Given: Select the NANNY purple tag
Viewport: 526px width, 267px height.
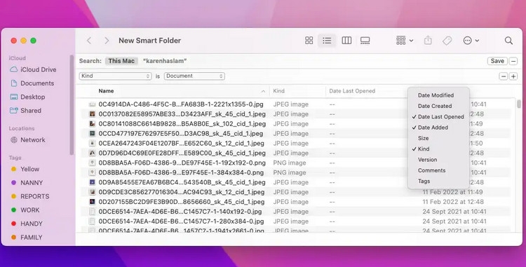Looking at the screenshot, I should (x=27, y=183).
